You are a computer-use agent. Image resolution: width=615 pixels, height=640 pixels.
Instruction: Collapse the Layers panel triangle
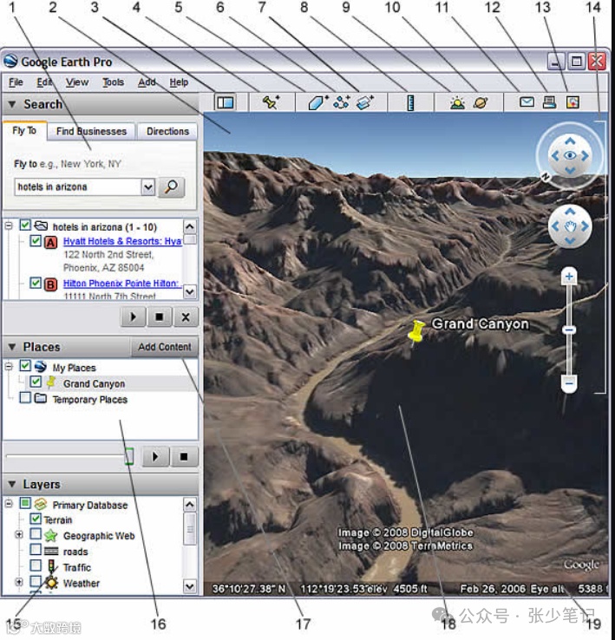coord(12,485)
